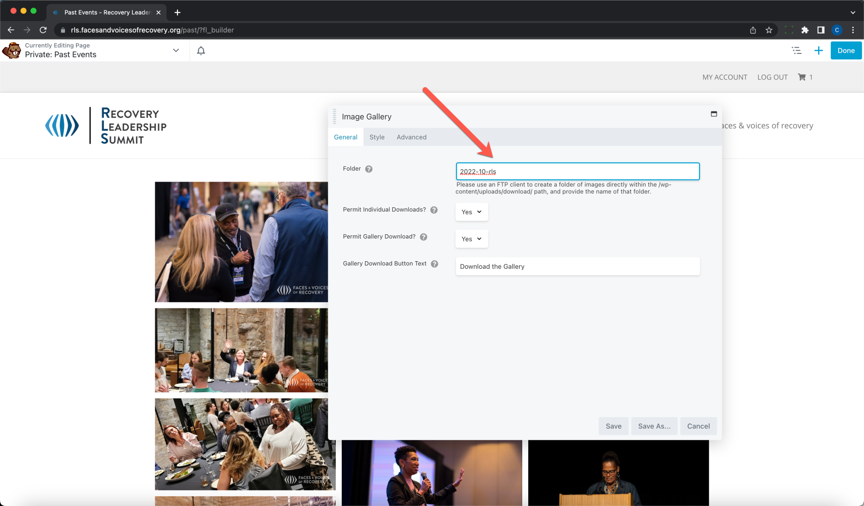Viewport: 864px width, 506px height.
Task: Expand the Currently Editing Page chevron
Action: click(176, 51)
